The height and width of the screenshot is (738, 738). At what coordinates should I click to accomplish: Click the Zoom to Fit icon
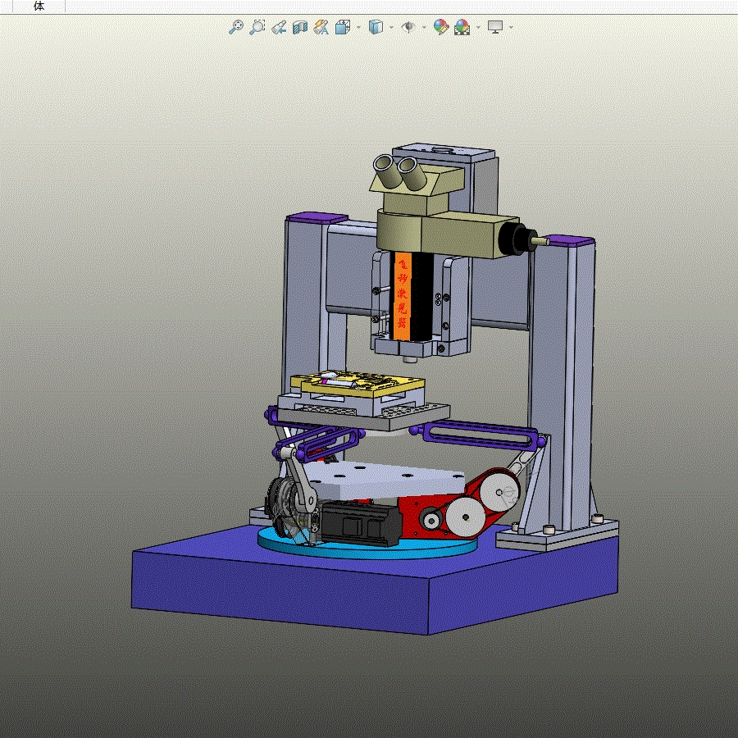pos(236,27)
